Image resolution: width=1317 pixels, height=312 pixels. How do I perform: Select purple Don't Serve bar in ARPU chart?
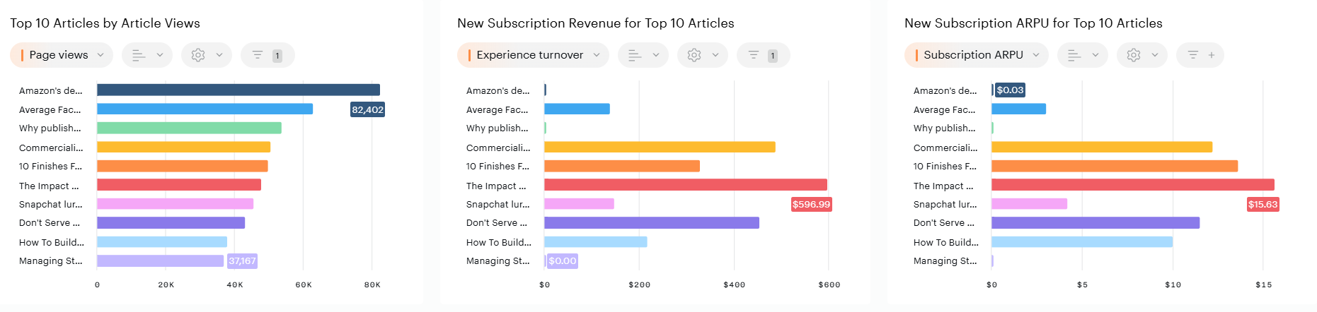tap(1095, 223)
